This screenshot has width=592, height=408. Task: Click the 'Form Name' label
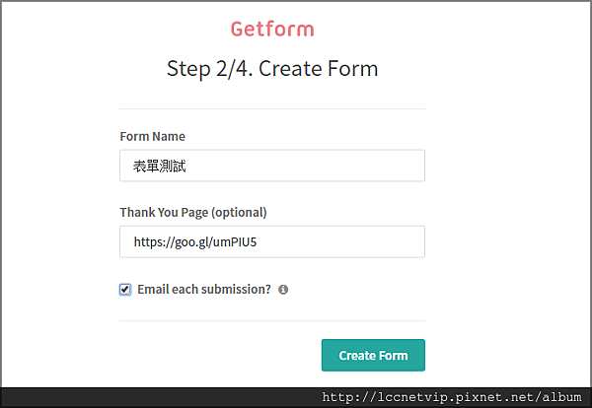153,136
